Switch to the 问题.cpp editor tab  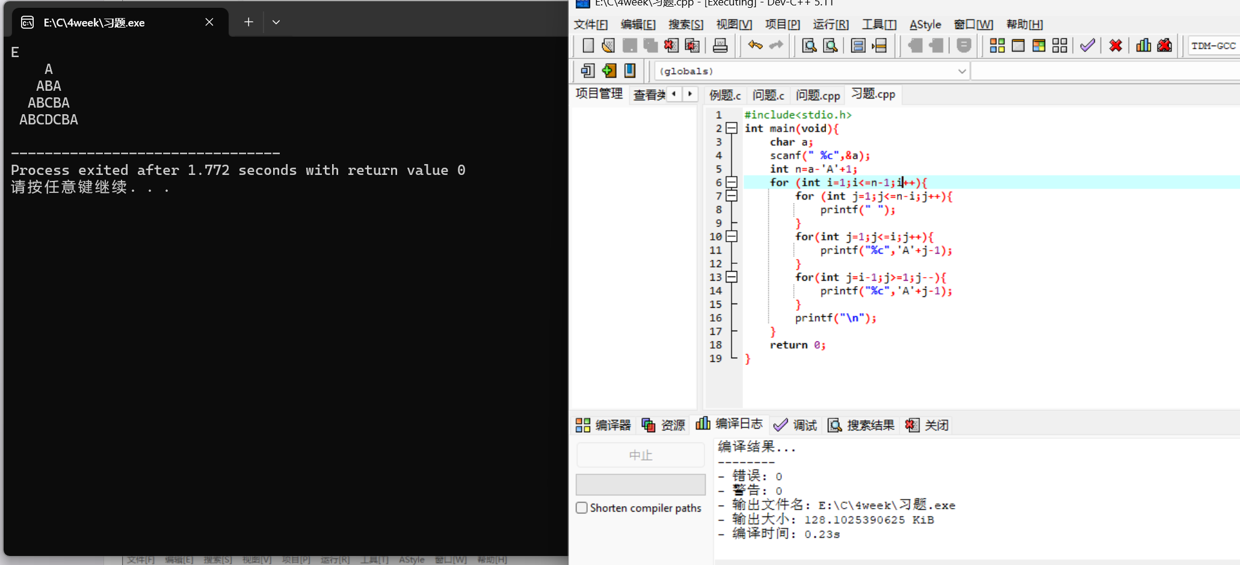coord(818,95)
